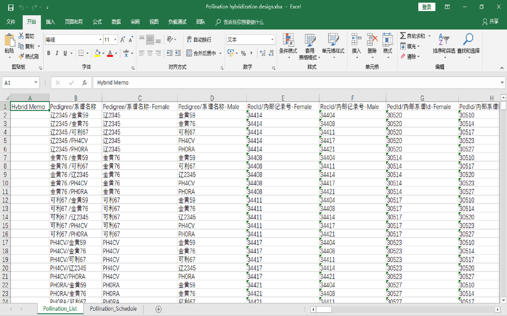507x316 pixels.
Task: Expand the Name Box dropdown
Action: [x=36, y=83]
